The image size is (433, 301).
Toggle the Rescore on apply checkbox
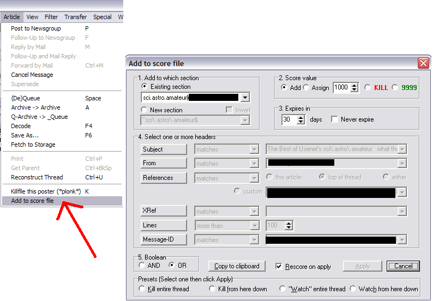(279, 267)
